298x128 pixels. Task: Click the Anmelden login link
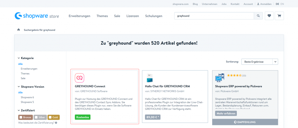click(x=266, y=4)
